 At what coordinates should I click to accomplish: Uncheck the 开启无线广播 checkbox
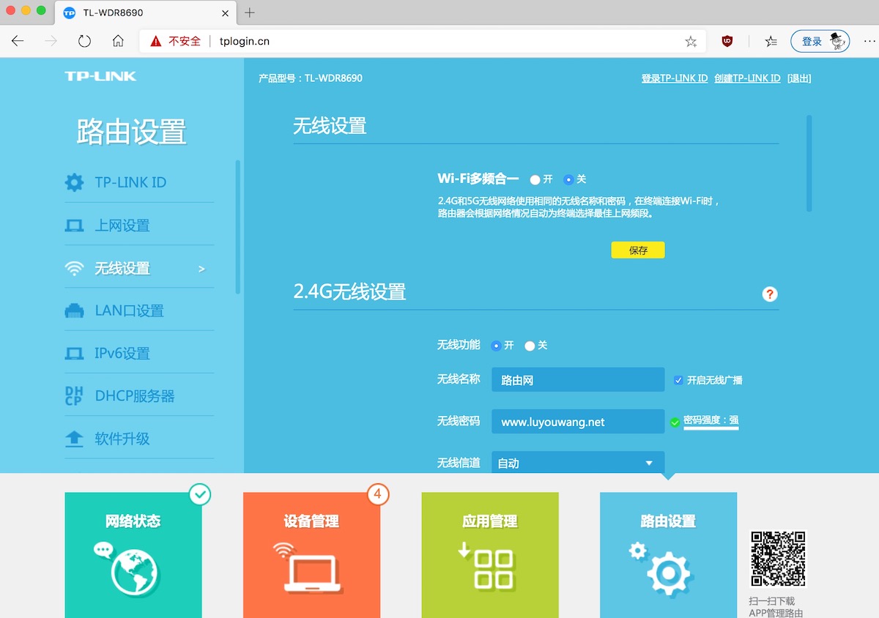tap(678, 379)
